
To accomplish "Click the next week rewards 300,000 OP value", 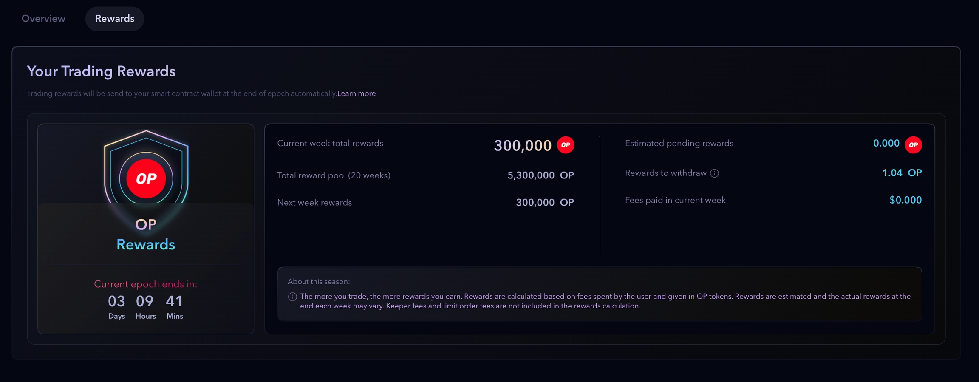I will tap(545, 203).
